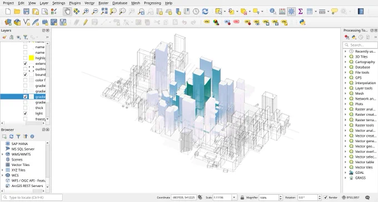Uncheck the extent layer checkbox
The height and width of the screenshot is (202, 378).
click(26, 64)
